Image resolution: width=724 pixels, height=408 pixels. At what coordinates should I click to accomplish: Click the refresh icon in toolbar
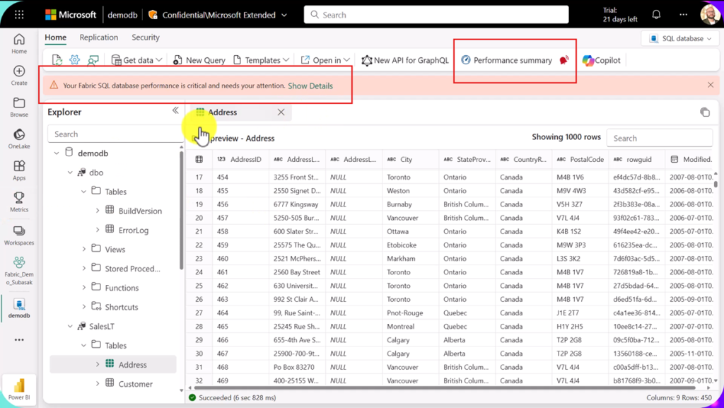(x=57, y=60)
